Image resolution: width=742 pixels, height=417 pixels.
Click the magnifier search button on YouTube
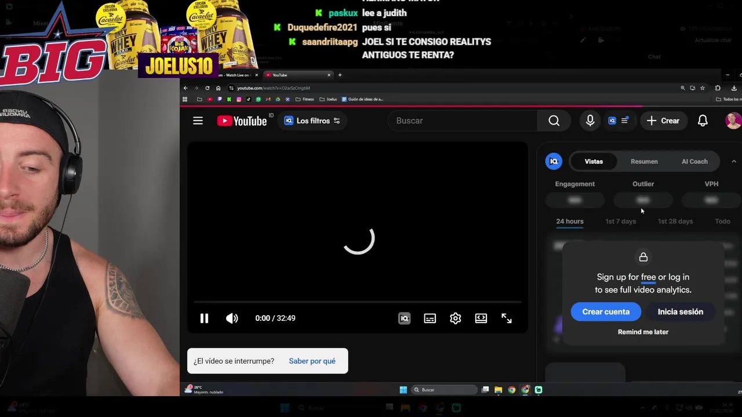[554, 120]
